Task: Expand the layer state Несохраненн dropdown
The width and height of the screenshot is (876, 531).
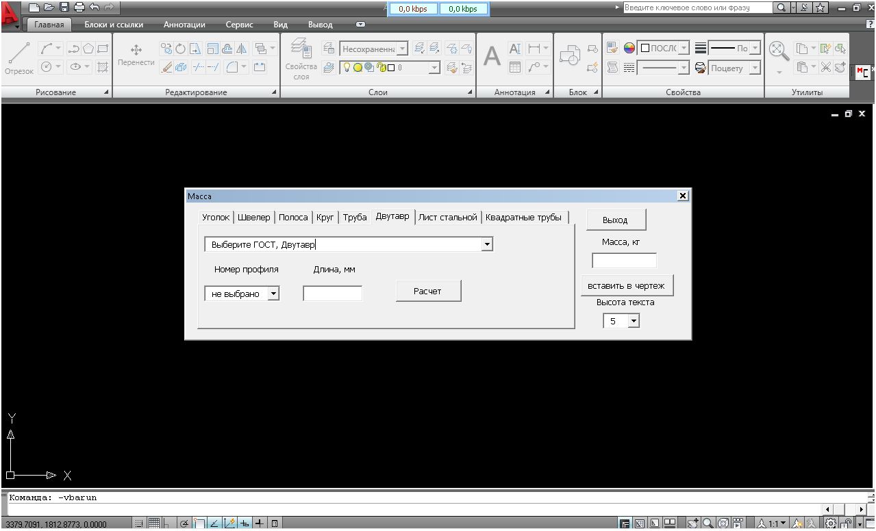Action: (402, 49)
